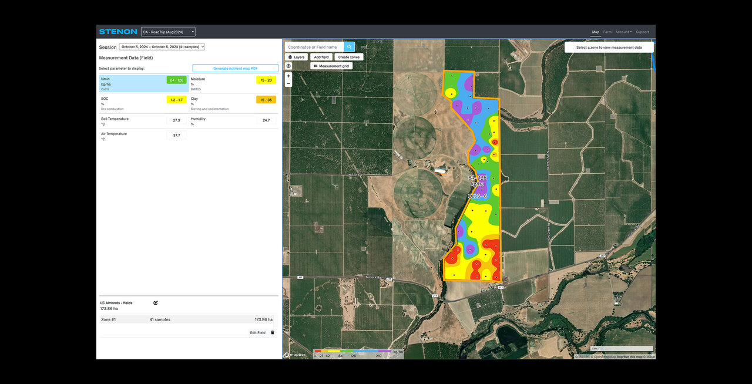Open the Session date range dropdown
Viewport: 752px width, 384px height.
(162, 47)
